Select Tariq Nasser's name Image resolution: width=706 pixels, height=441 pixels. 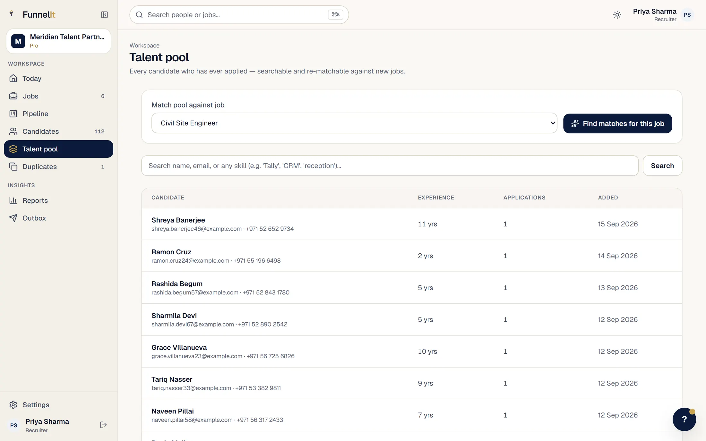coord(172,379)
